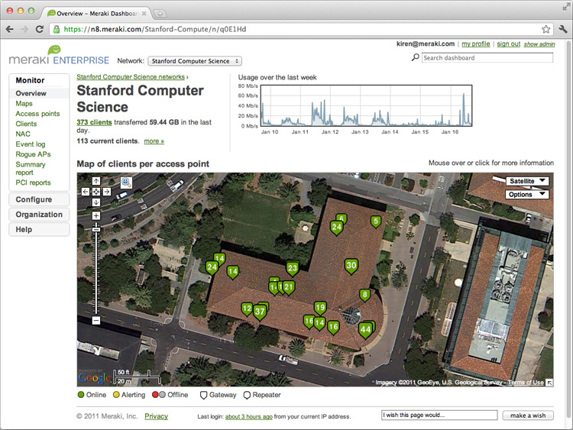Activate the map magnifier zoom tool
The width and height of the screenshot is (573, 430).
point(126,183)
